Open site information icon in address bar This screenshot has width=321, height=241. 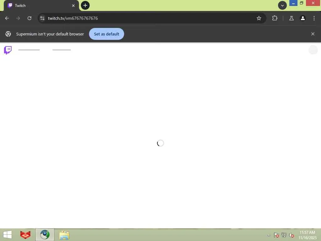tap(42, 18)
